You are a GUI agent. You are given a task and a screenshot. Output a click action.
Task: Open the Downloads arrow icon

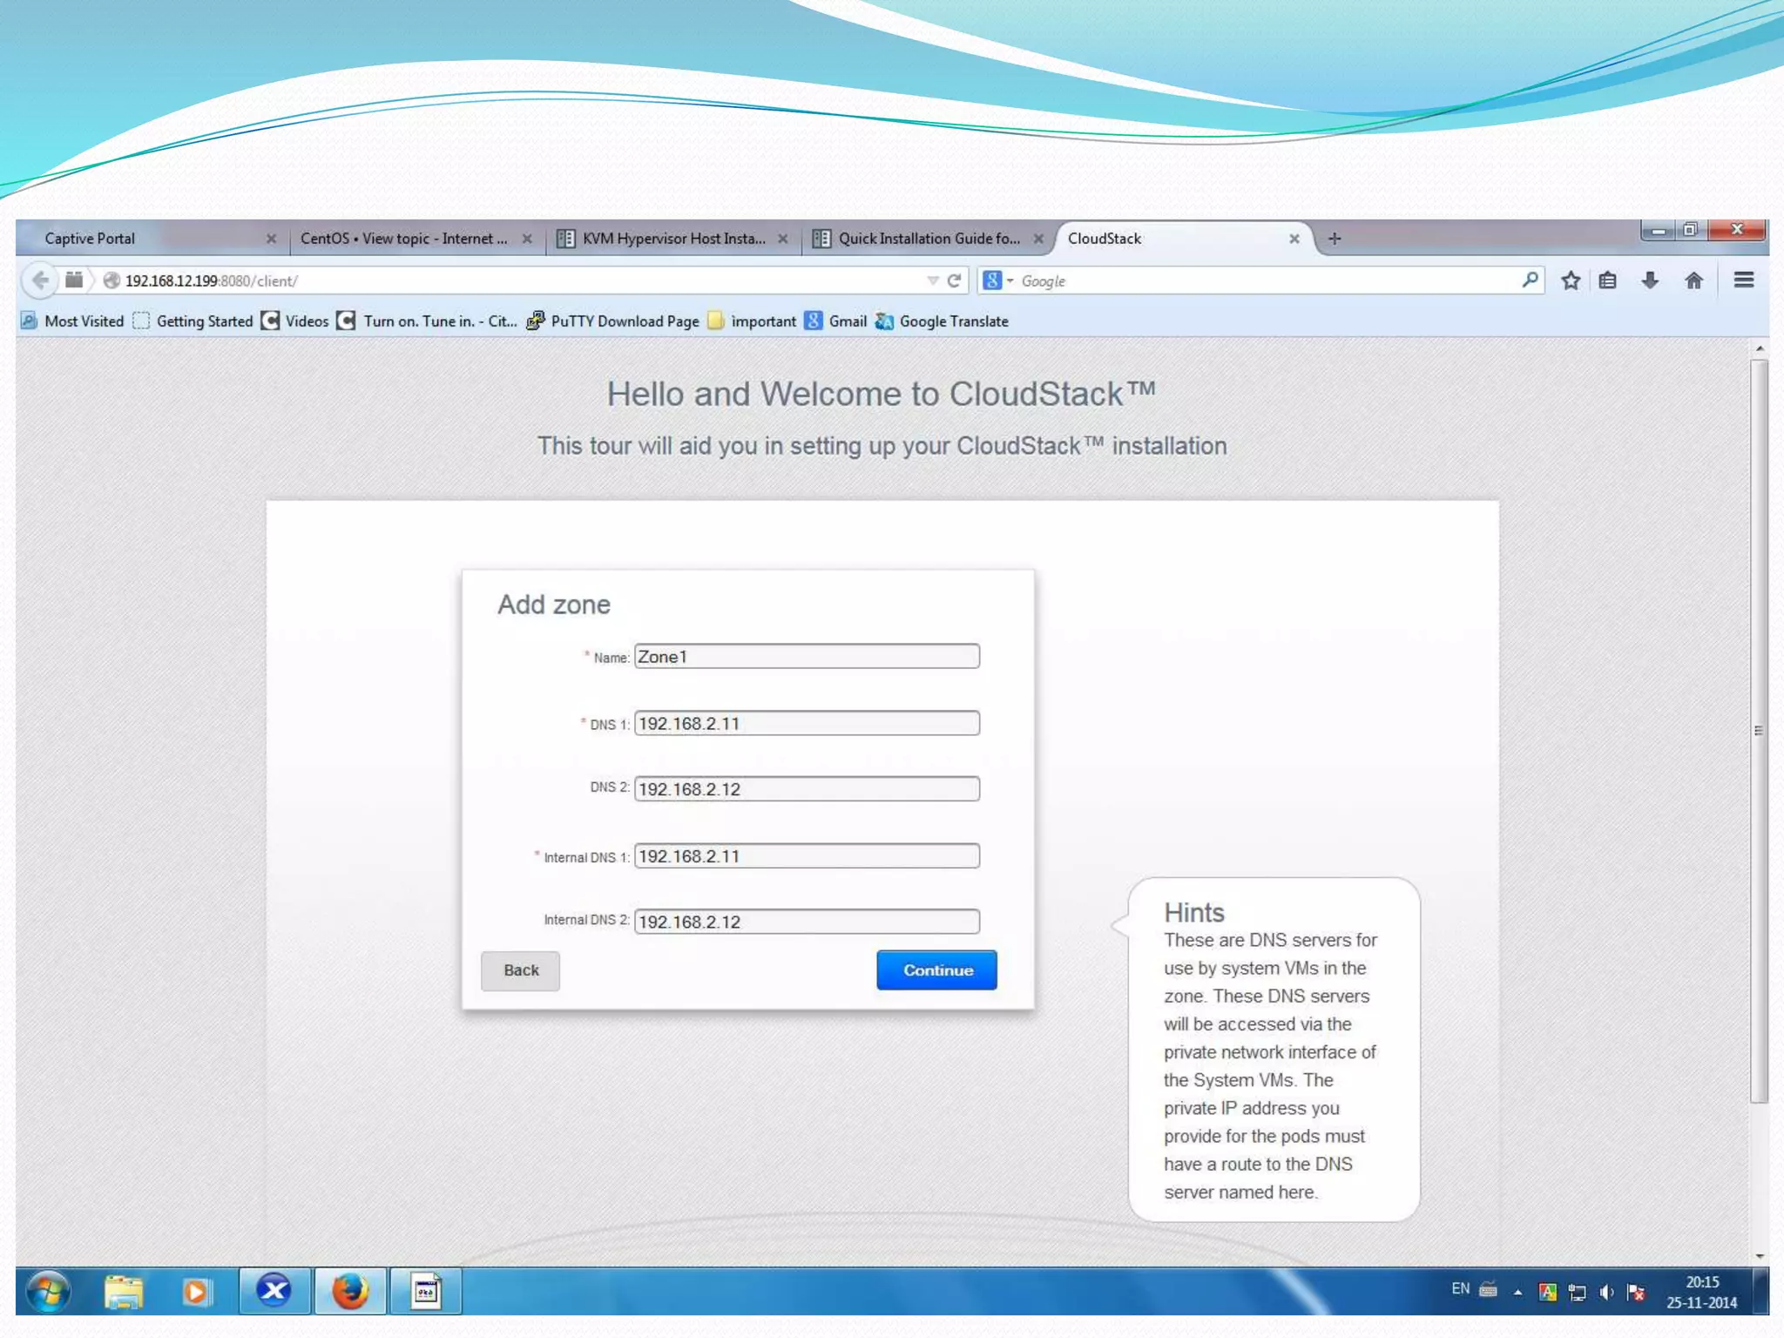(x=1650, y=280)
